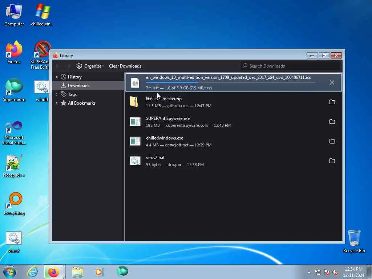
Task: Select Downloads in the Library sidebar
Action: pos(88,85)
